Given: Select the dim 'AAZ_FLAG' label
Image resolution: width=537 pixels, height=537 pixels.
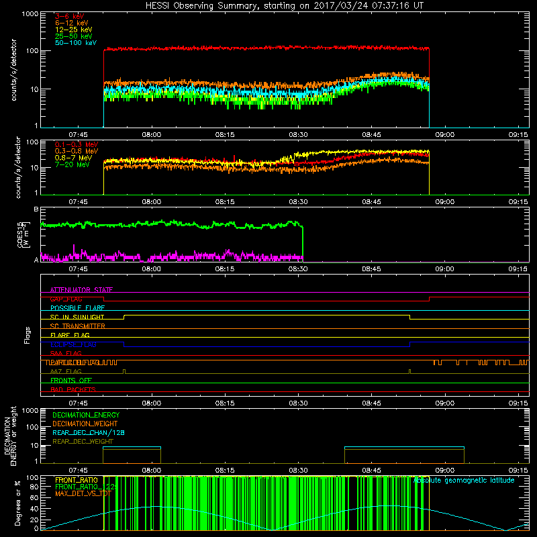Looking at the screenshot, I should coord(66,371).
